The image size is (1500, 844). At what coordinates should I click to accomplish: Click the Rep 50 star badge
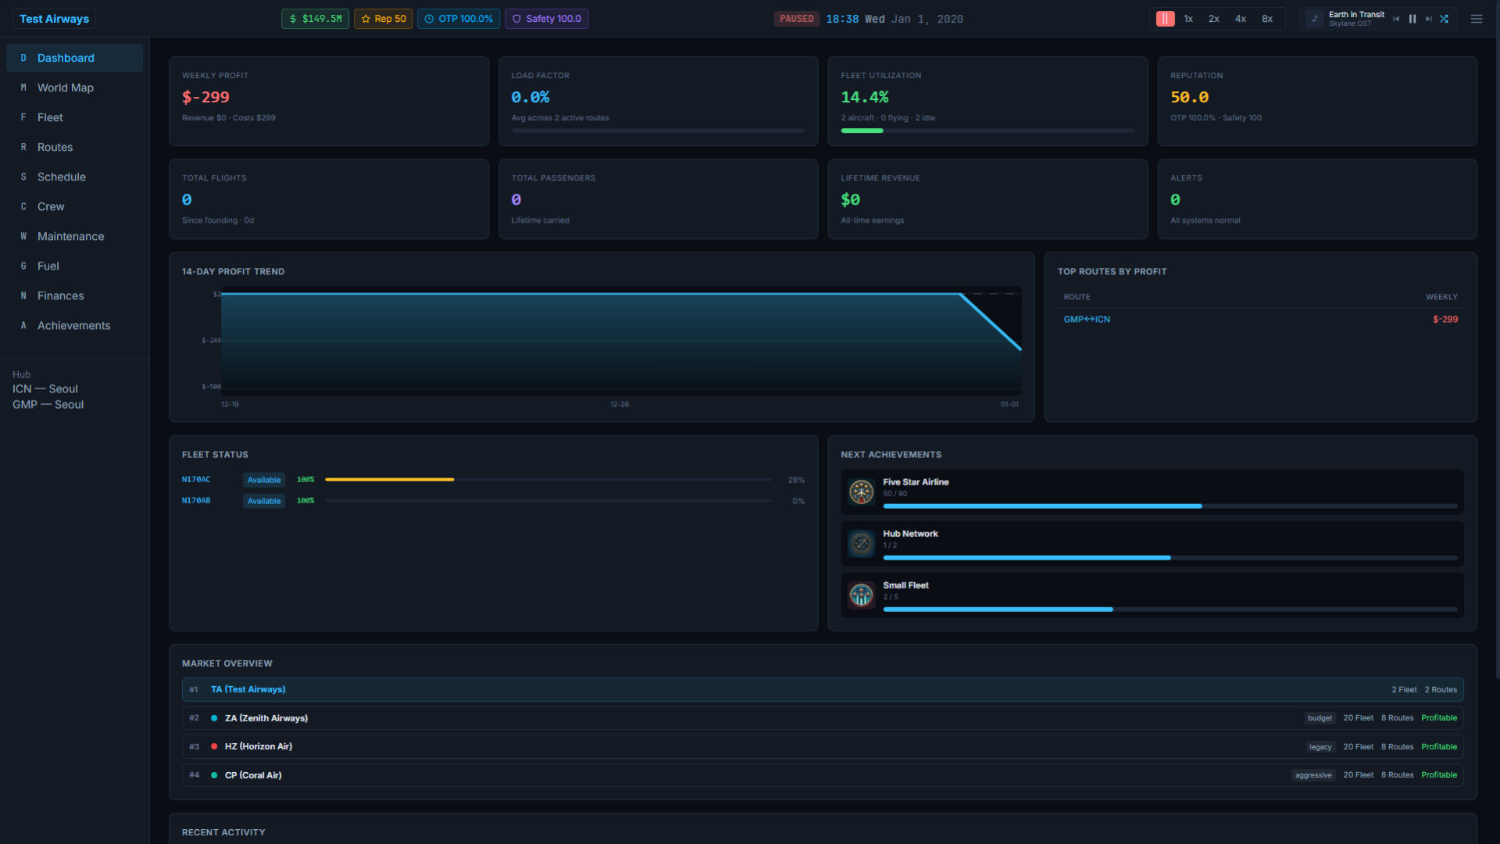(384, 19)
